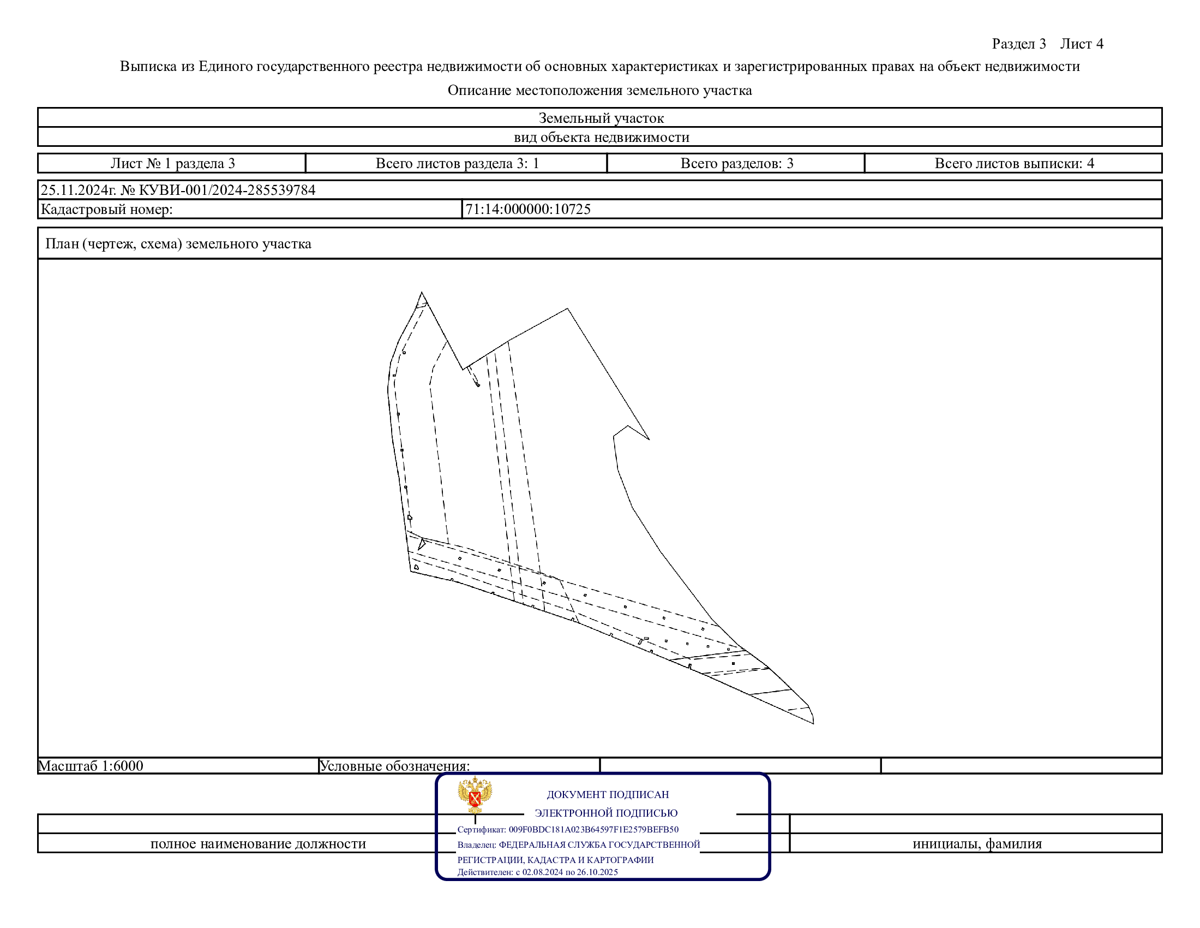Screen dimensions: 1200x928
Task: Click the cadastral number 71:14:000000:10725
Action: pos(527,209)
